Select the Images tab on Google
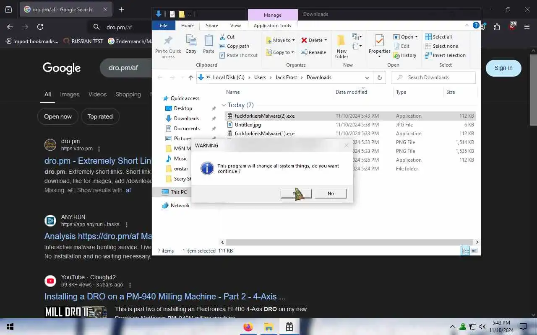Screen dimensions: 537x335 pyautogui.click(x=70, y=94)
